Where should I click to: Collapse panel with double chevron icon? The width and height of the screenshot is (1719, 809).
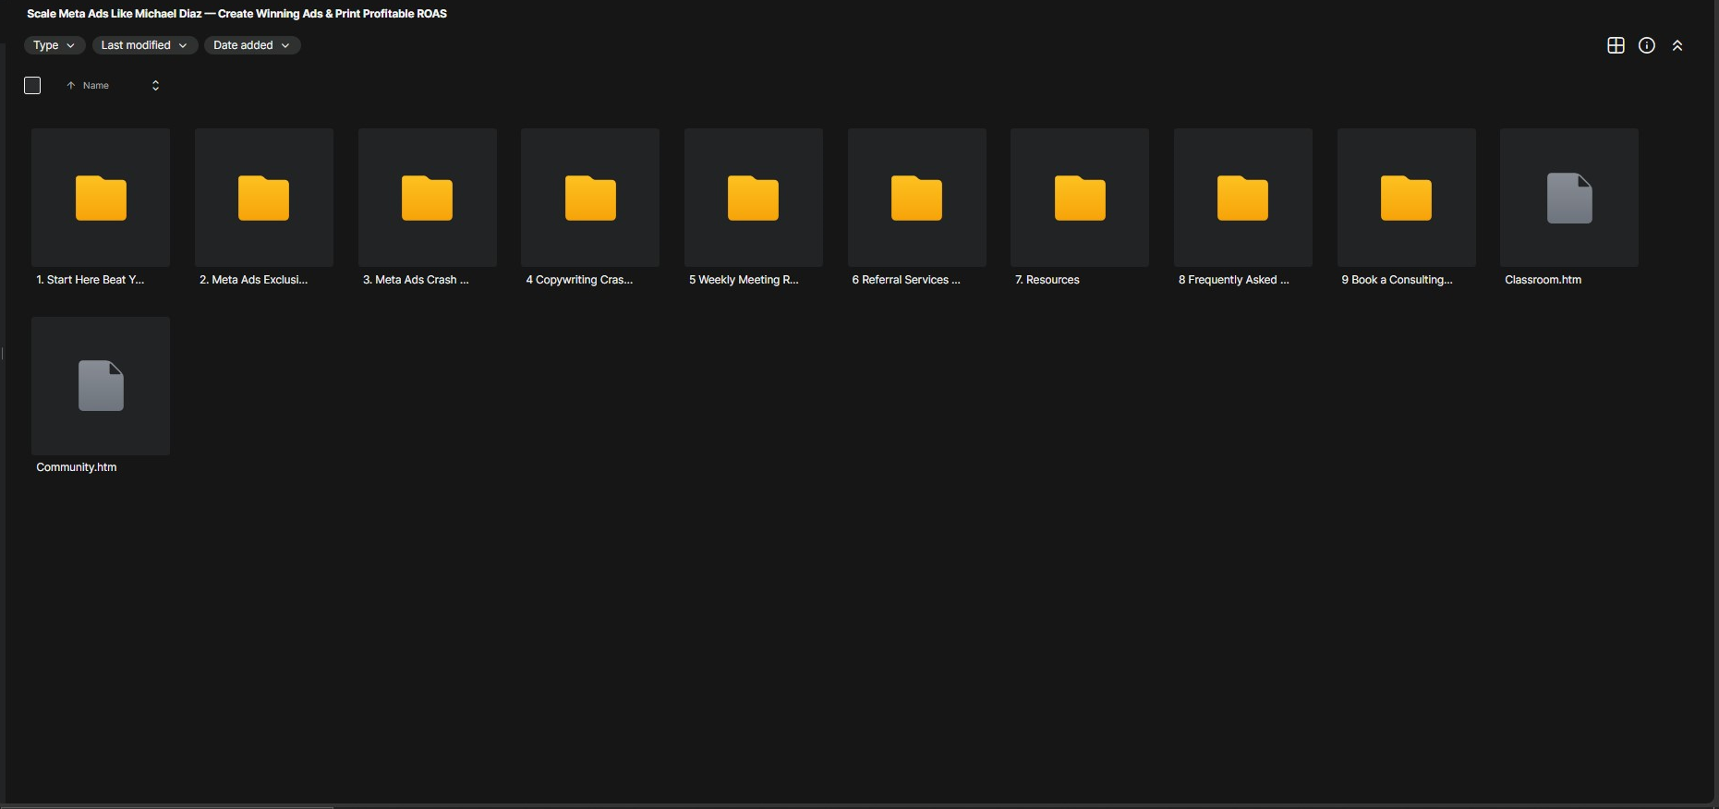[1677, 45]
